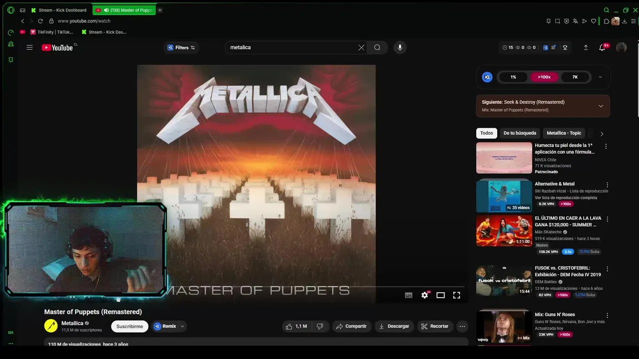The image size is (639, 359).
Task: Open TikFinity bookmark in bookmarks bar
Action: (x=51, y=32)
